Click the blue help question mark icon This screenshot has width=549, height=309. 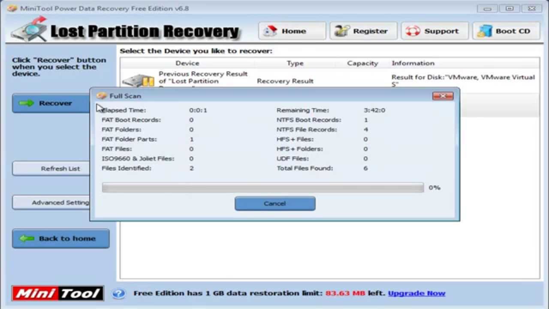[x=119, y=294]
